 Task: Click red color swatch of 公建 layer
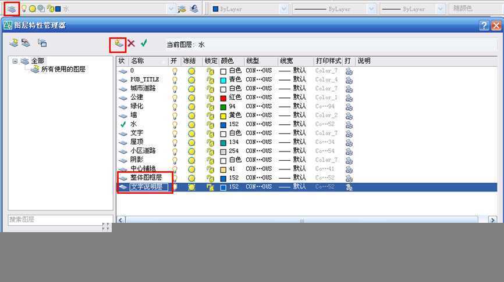coord(223,98)
